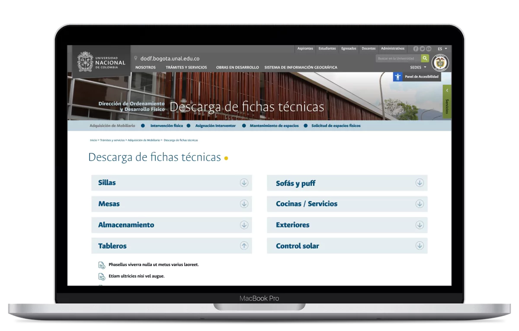Screen dimensions: 519x331
Task: Click the accessibility person icon
Action: click(398, 77)
